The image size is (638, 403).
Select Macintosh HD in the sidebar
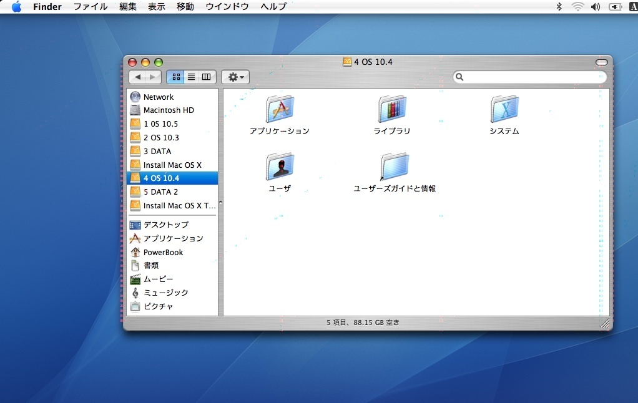172,110
